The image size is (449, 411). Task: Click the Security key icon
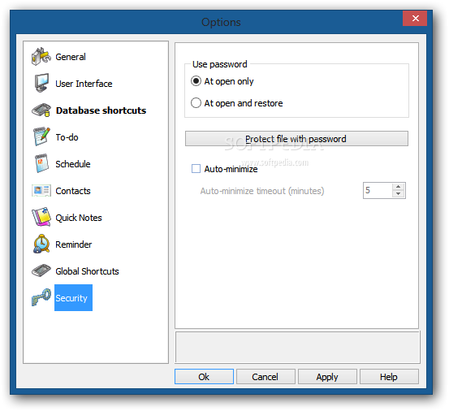click(x=41, y=297)
